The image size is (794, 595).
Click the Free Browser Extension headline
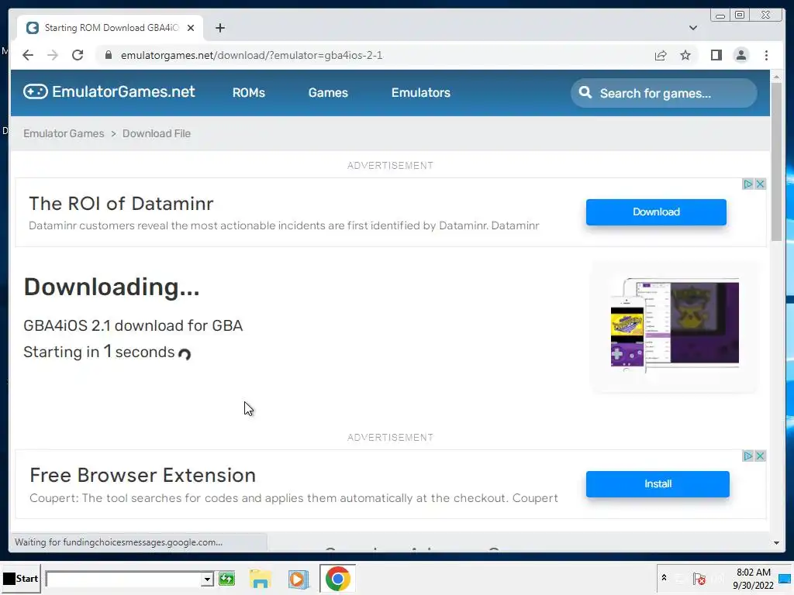(143, 476)
